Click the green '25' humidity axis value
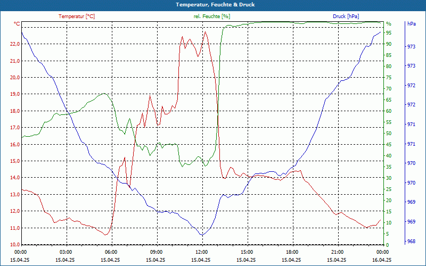This screenshot has width=426, height=266. tap(389, 189)
